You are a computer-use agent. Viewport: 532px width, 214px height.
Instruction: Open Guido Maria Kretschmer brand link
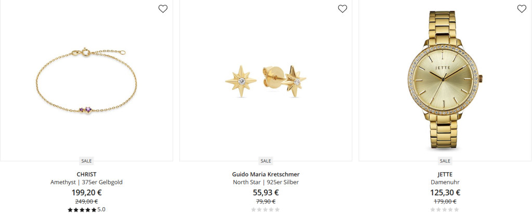click(x=265, y=175)
